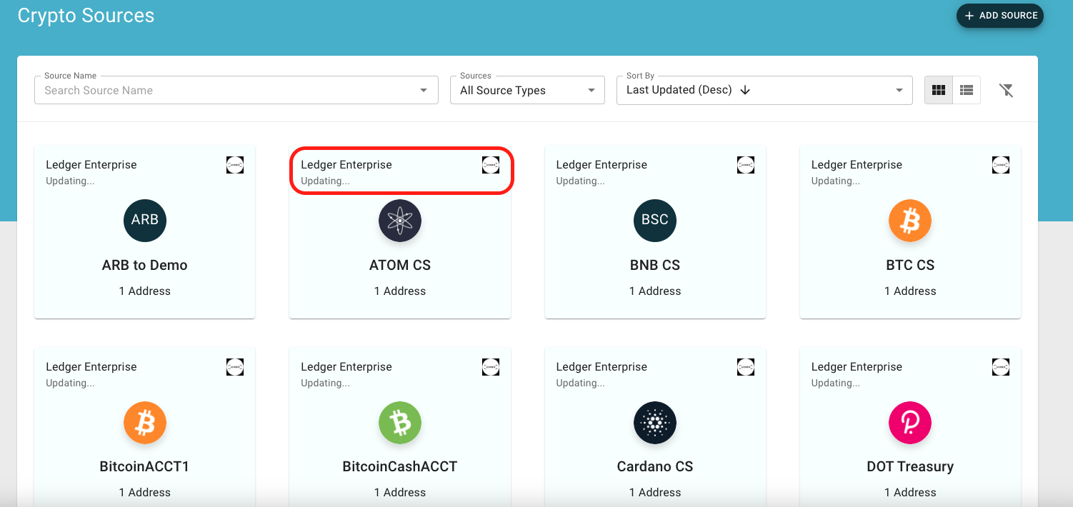Open the BitcoinCashACCT source title

pos(400,466)
